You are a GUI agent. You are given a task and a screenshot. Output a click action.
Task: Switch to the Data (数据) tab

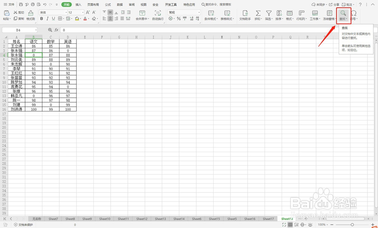[x=119, y=5]
